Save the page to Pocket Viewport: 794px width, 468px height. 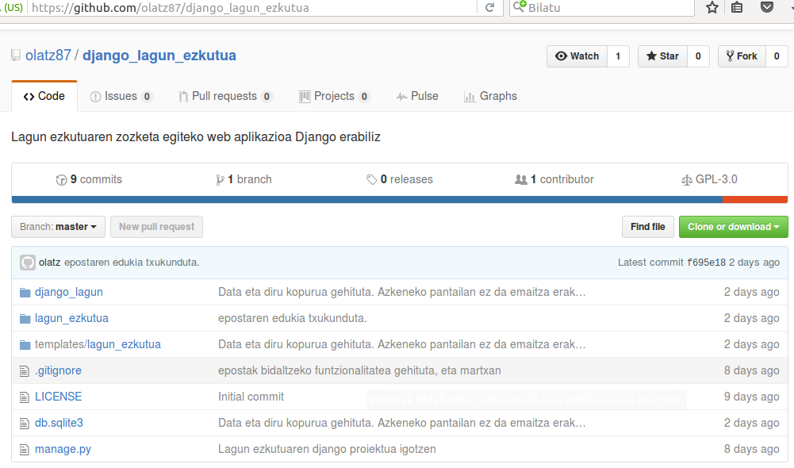[x=767, y=7]
